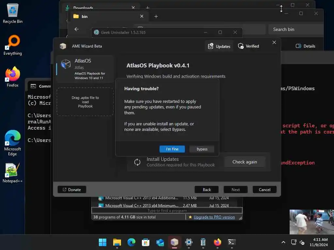Click the back arrow in File Explorer

(x=77, y=29)
